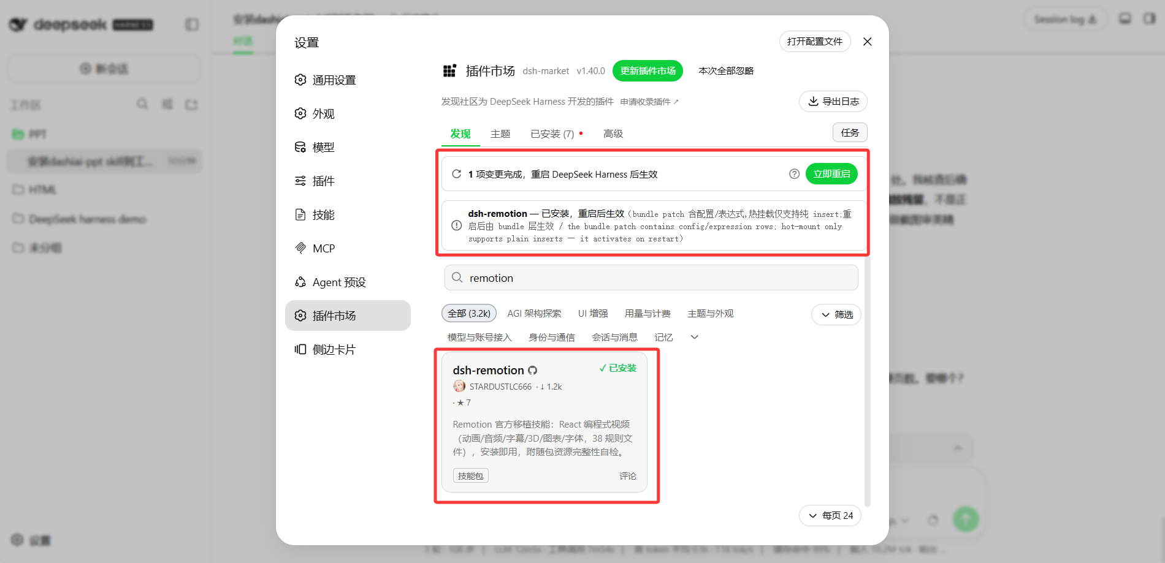Open 筛选 dropdown
This screenshot has height=563, width=1165.
coord(836,314)
